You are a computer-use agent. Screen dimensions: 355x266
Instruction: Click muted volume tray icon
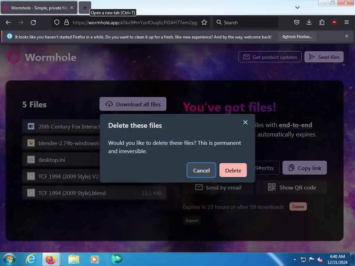[320, 259]
